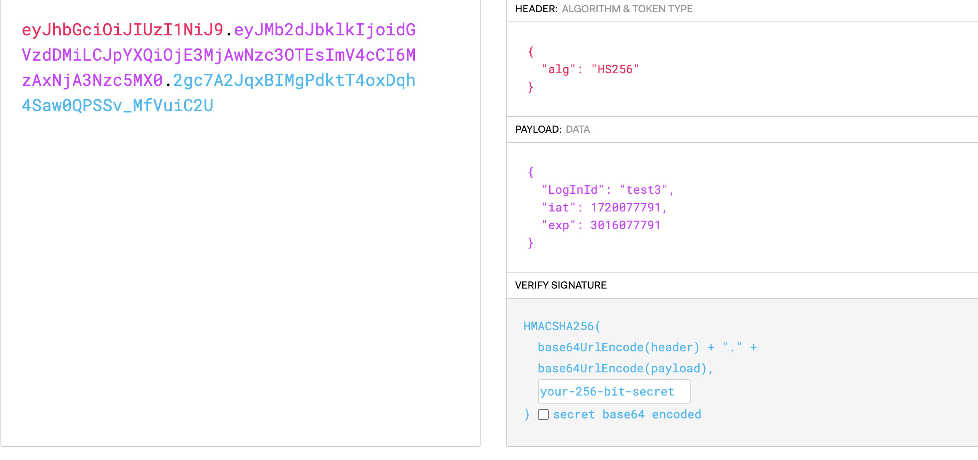Viewport: 978px width, 460px height.
Task: Click the "secret base64 encoded" label text
Action: click(x=627, y=415)
